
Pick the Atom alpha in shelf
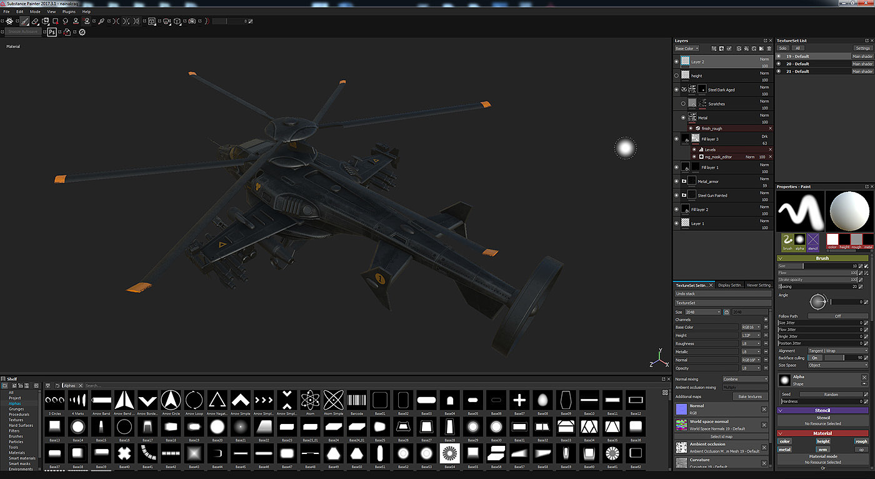(x=310, y=399)
